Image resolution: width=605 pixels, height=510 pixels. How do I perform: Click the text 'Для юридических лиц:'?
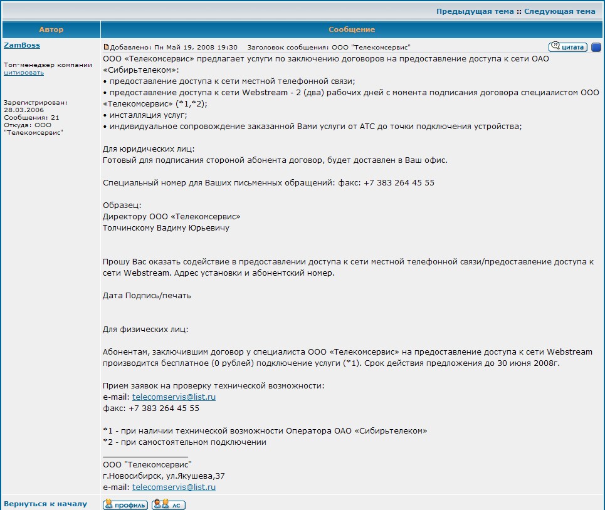pos(149,148)
